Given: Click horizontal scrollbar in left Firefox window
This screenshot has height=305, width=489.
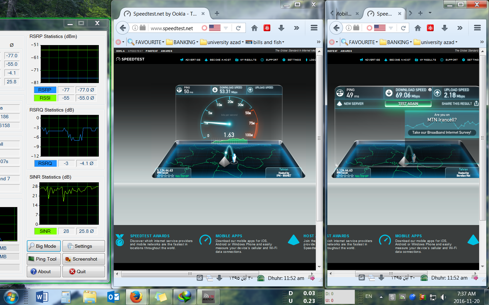Looking at the screenshot, I should 190,274.
